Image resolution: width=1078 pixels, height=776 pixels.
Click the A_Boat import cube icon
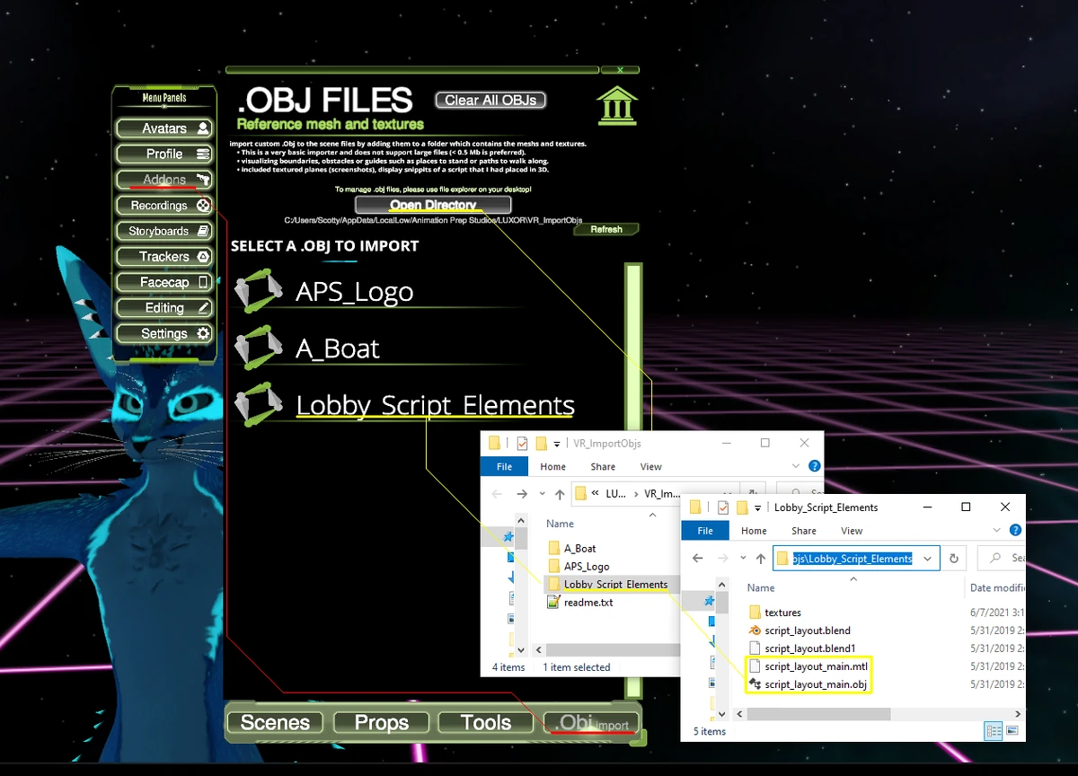point(259,348)
